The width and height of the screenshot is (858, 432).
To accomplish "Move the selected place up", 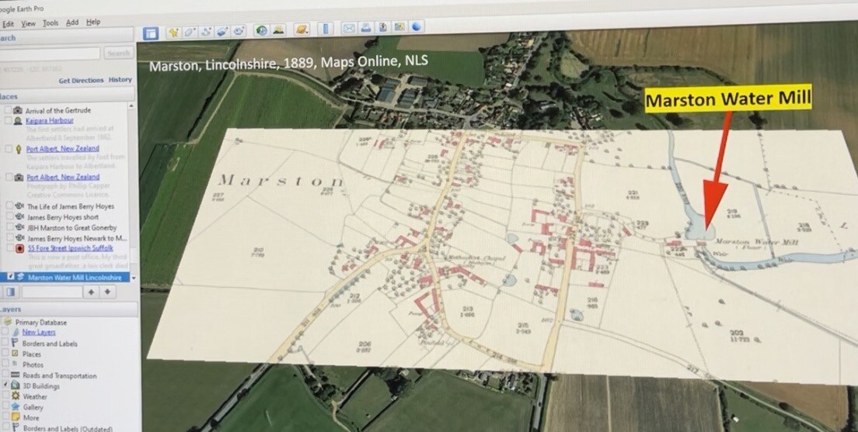I will (x=91, y=292).
